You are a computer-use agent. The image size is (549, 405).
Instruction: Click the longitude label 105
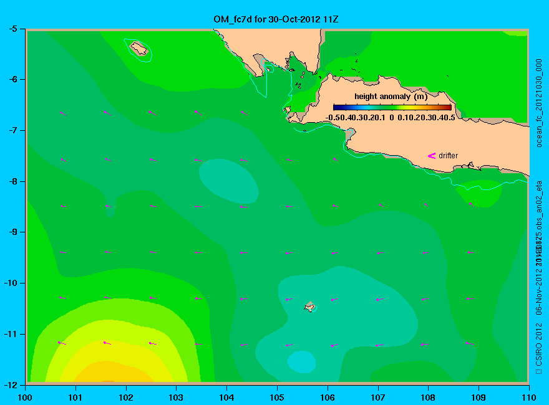click(277, 398)
